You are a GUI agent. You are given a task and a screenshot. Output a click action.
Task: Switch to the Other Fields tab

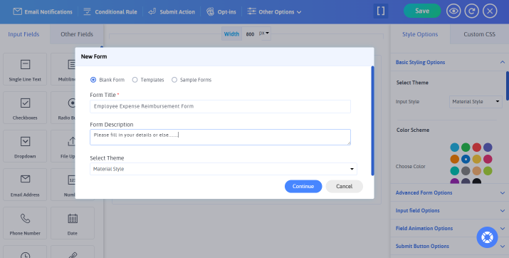77,34
